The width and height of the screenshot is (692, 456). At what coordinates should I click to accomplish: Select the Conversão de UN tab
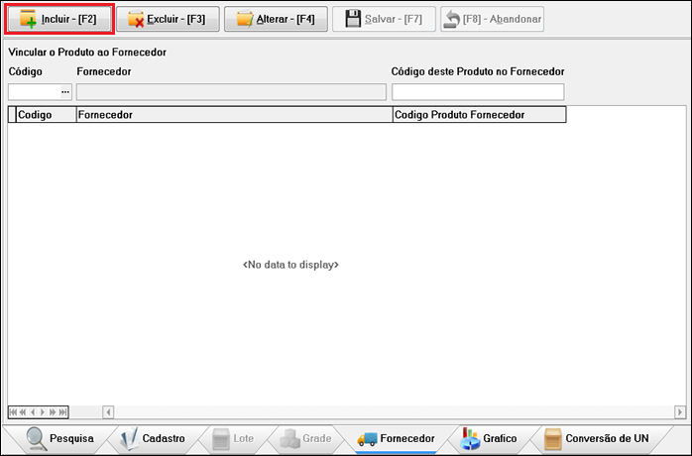(597, 438)
